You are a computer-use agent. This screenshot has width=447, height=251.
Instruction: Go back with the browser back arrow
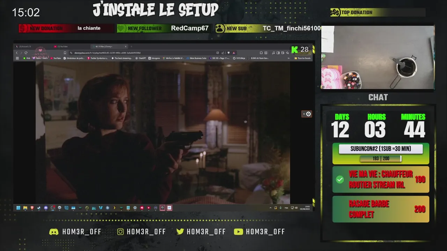click(x=17, y=53)
